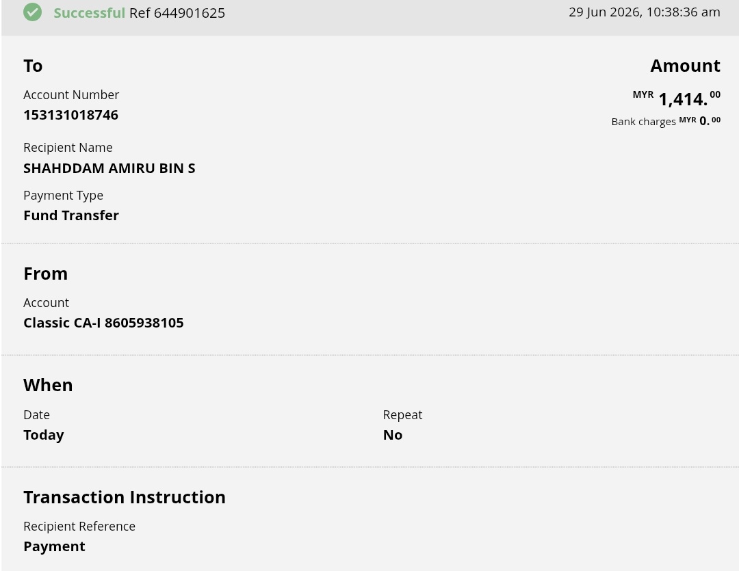
Task: Click the Today date value
Action: click(x=44, y=435)
